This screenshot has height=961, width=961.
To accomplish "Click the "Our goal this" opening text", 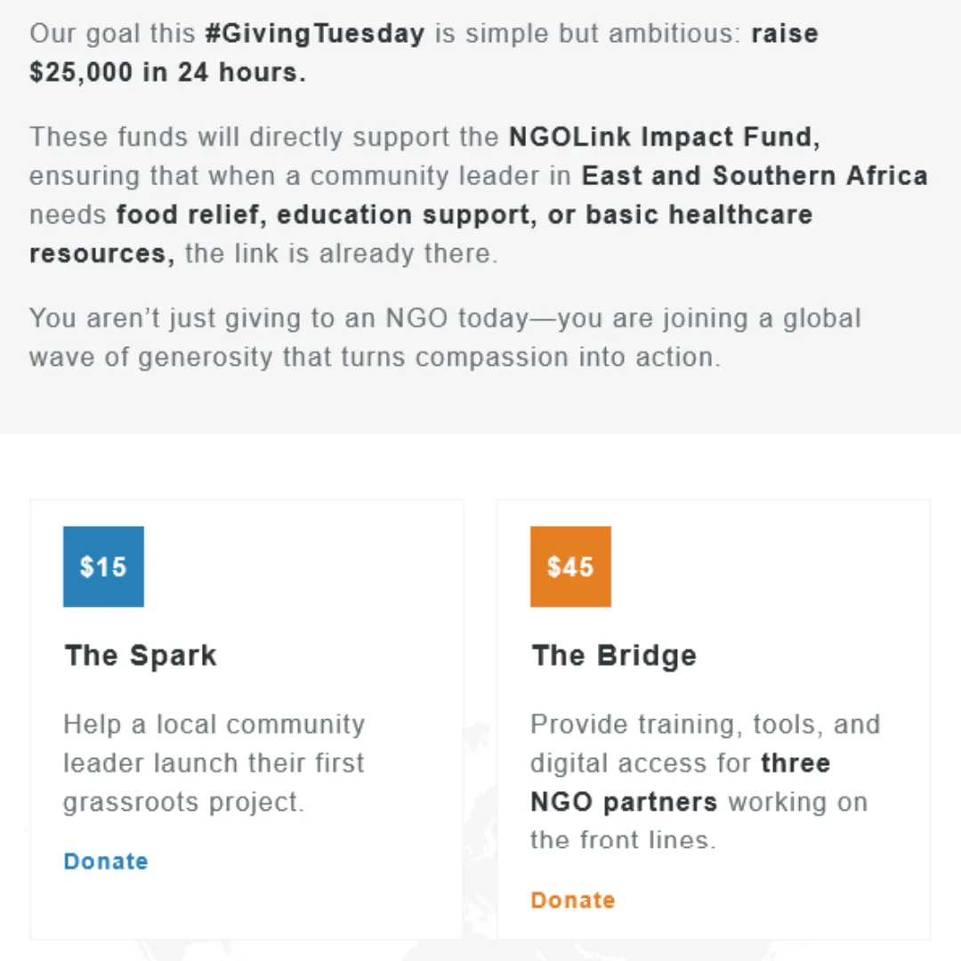I will tap(112, 34).
